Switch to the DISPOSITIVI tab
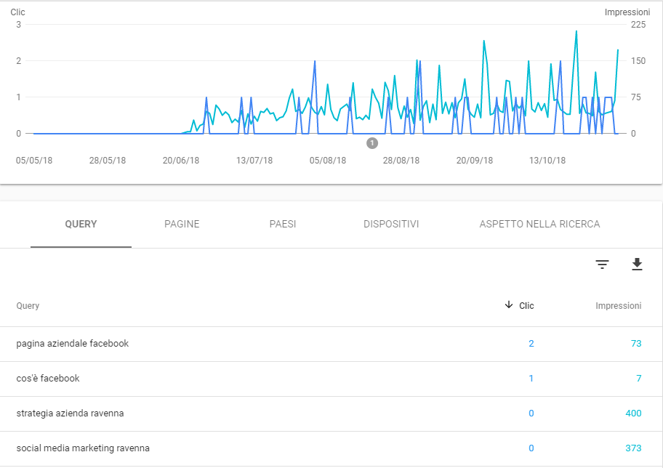663x468 pixels. (391, 225)
